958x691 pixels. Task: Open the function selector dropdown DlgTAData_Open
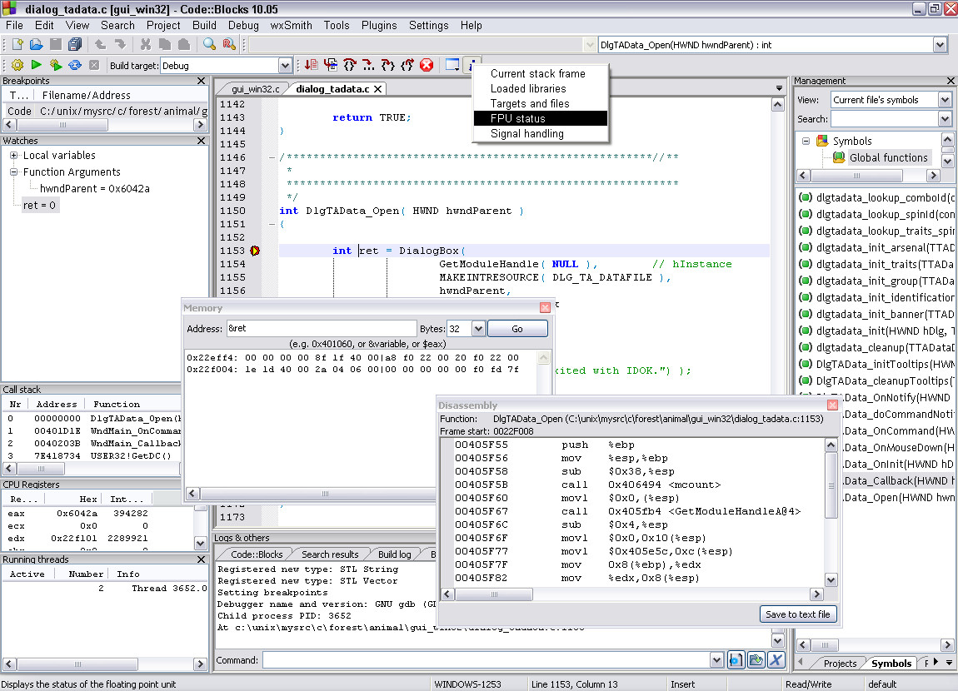click(940, 45)
